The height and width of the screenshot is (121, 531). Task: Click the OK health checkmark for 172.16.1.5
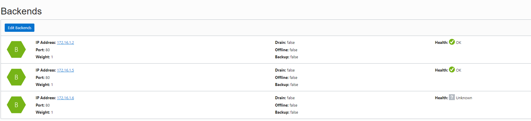tap(452, 70)
